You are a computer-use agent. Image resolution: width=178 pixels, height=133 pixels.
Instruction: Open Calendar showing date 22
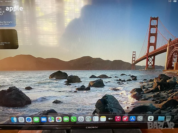tap(81, 119)
